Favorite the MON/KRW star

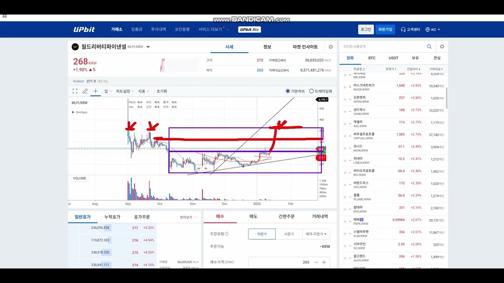pyautogui.click(x=345, y=148)
